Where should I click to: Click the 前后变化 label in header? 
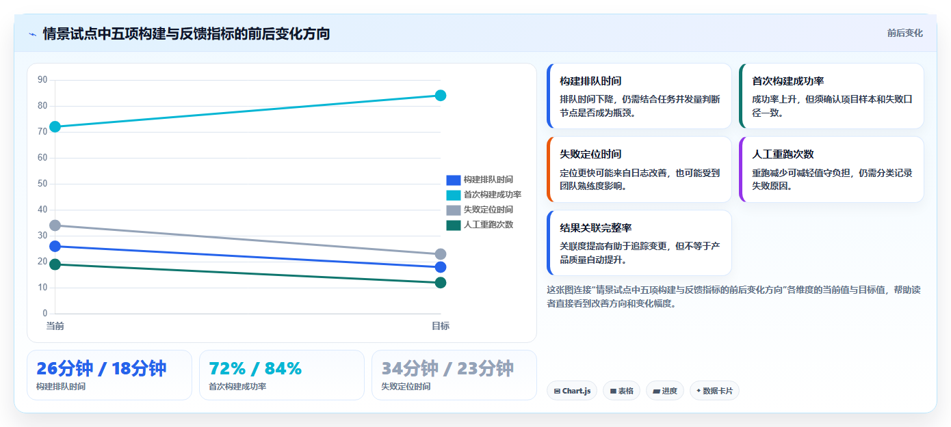tap(904, 33)
